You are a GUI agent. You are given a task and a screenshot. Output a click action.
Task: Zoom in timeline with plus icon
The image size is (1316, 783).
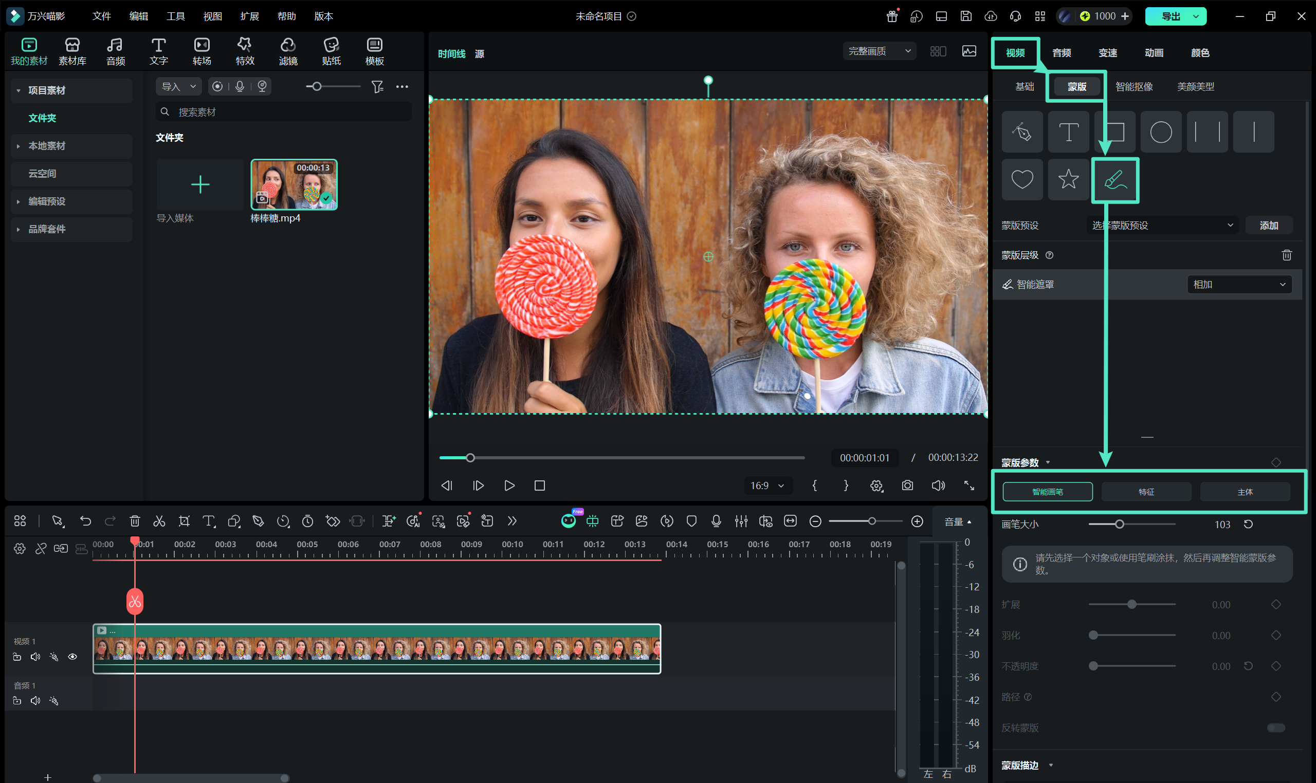918,521
